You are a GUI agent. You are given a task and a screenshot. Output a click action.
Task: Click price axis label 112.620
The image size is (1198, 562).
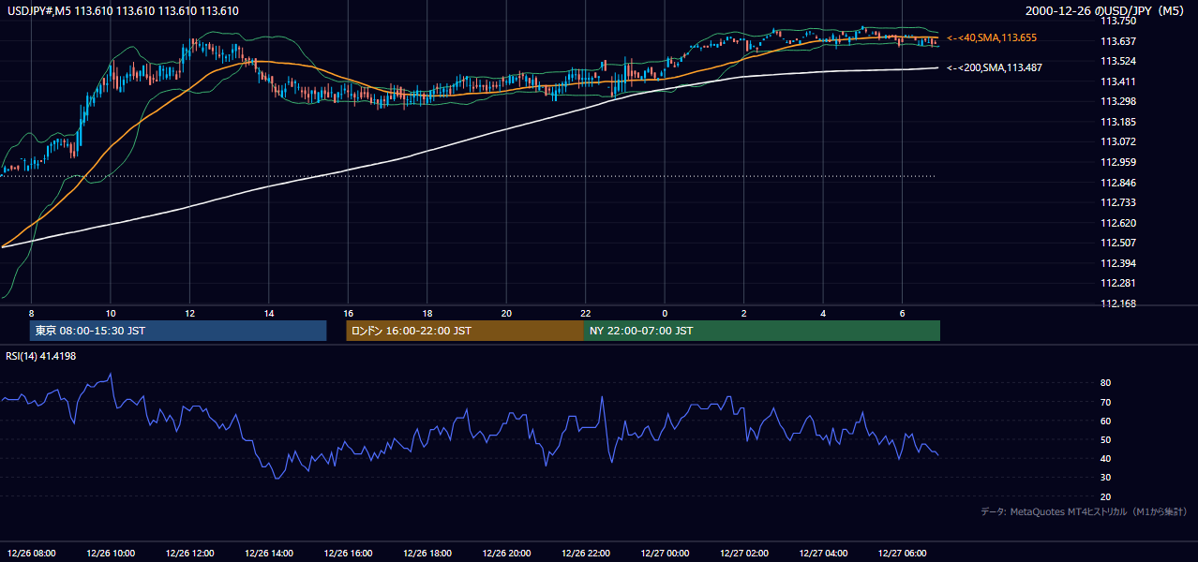[x=1119, y=223]
